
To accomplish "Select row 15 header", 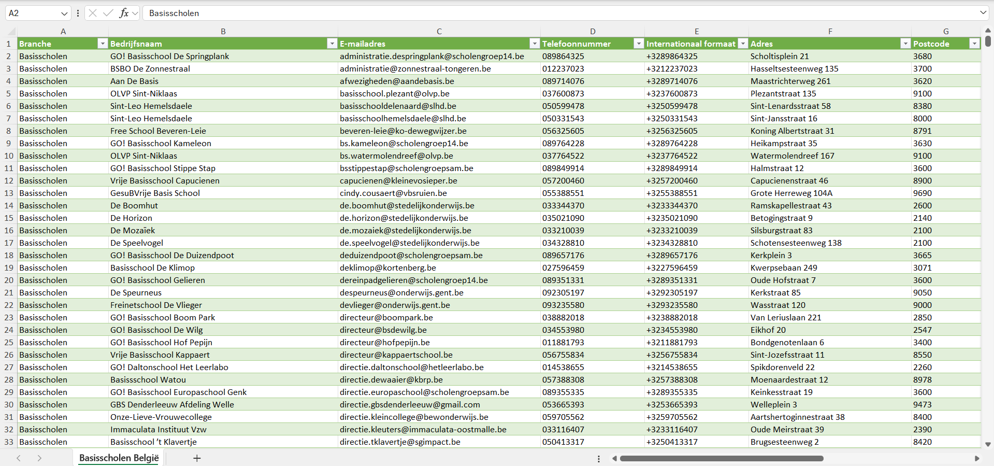I will (9, 218).
